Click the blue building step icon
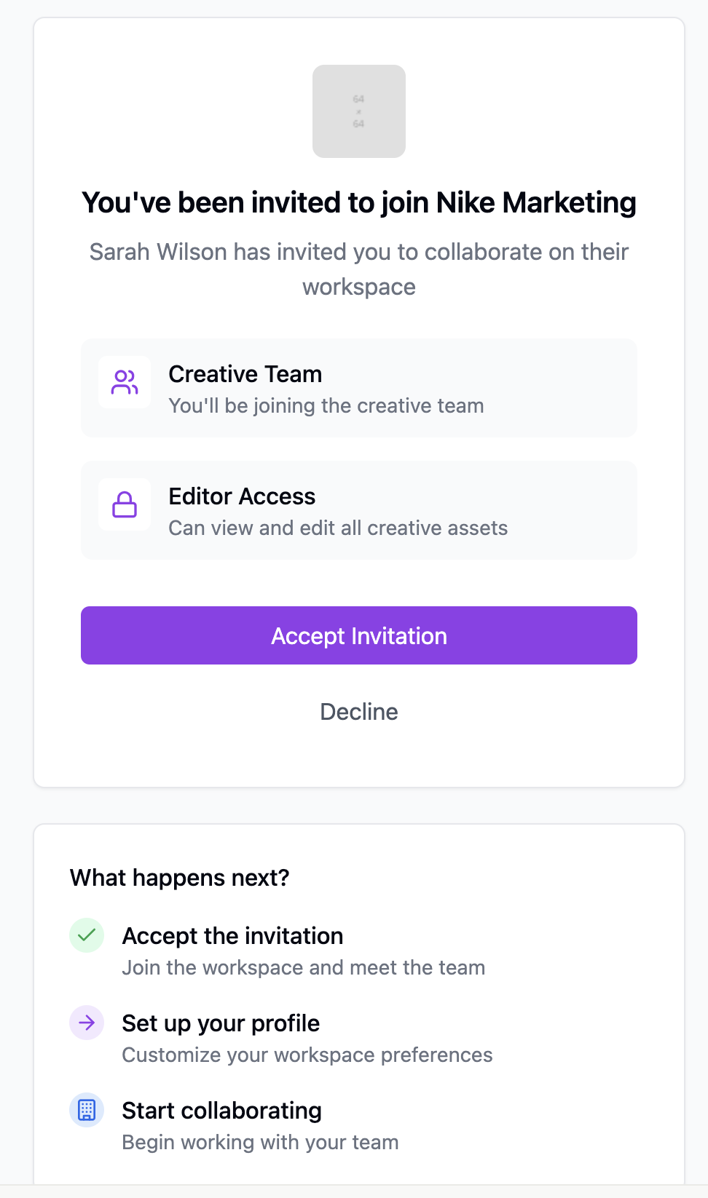 coord(87,1110)
